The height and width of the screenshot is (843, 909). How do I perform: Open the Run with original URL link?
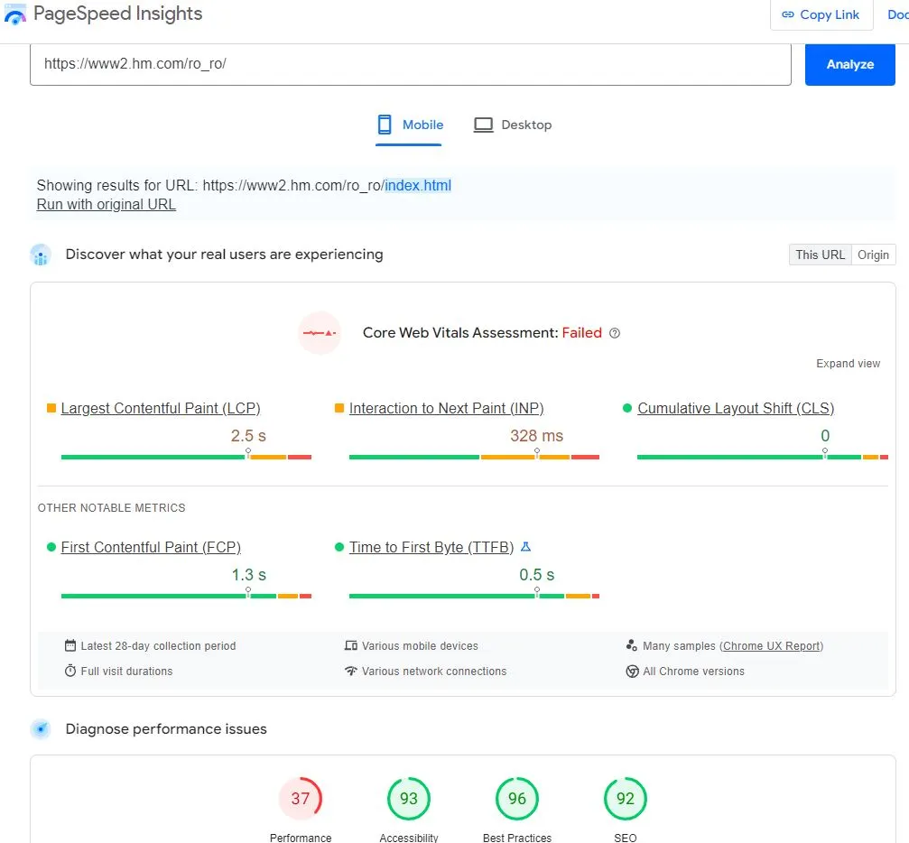[107, 205]
